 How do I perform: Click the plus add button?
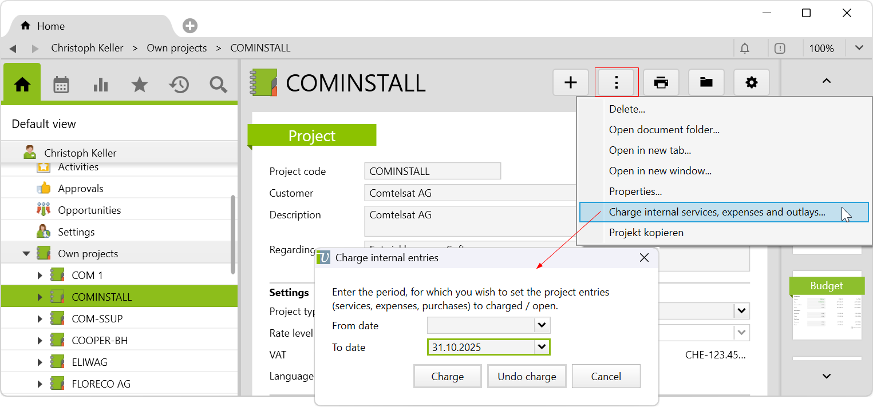pyautogui.click(x=571, y=82)
